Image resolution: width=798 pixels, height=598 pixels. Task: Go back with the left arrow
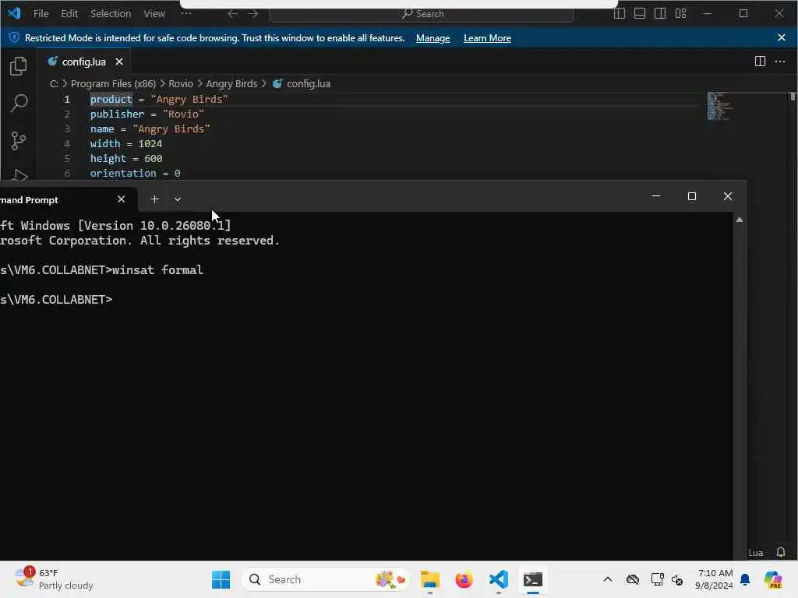tap(232, 14)
